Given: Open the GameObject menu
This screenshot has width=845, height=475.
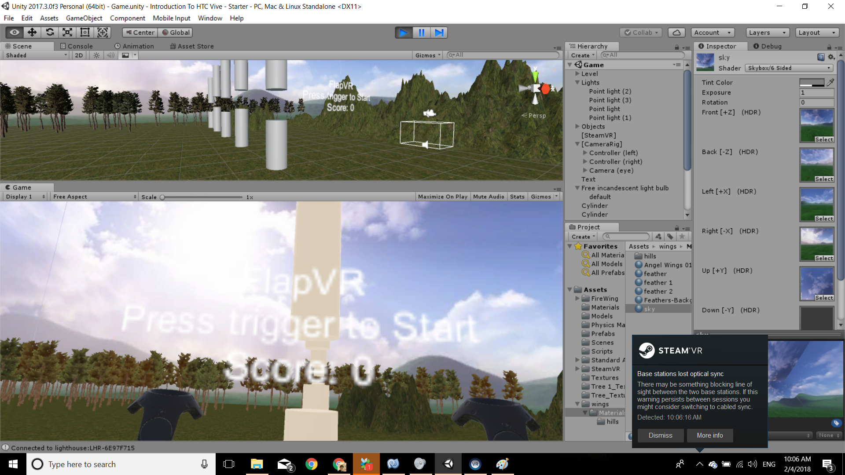Looking at the screenshot, I should click(84, 18).
